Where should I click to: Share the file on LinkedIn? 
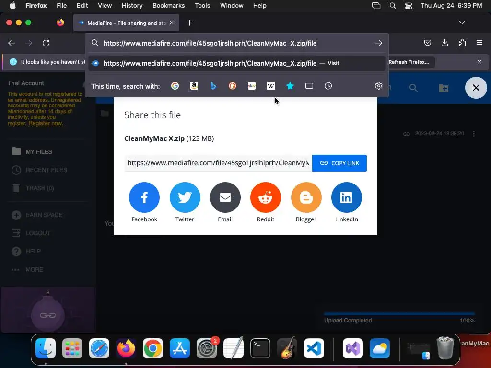click(346, 197)
